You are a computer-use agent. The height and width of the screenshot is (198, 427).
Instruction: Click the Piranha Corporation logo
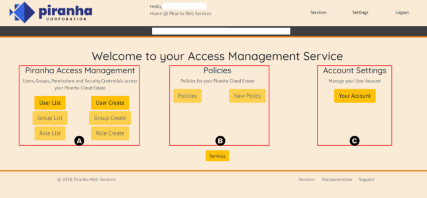(x=51, y=12)
